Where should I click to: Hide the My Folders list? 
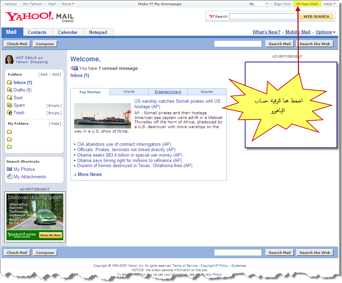pos(55,123)
